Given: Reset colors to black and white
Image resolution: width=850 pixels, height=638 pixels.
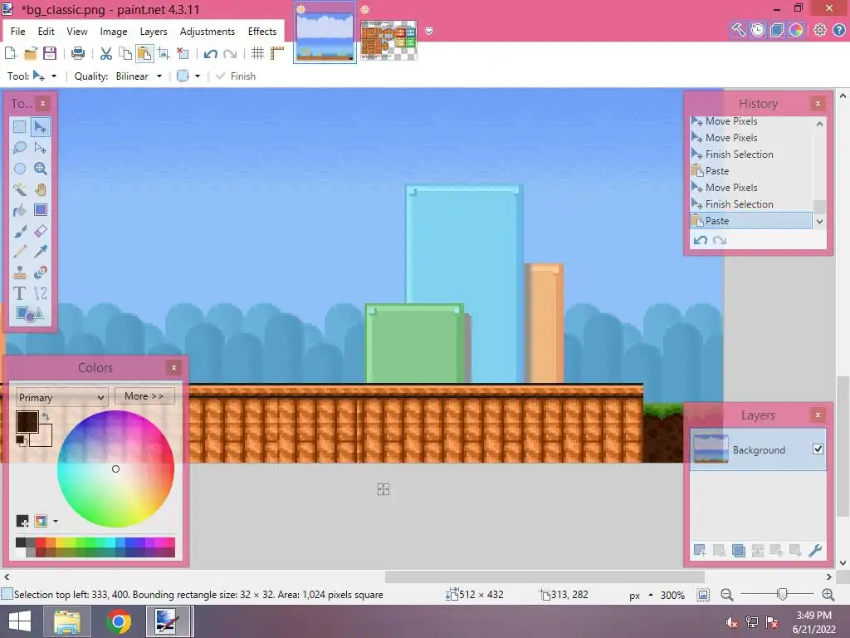Looking at the screenshot, I should 21,440.
